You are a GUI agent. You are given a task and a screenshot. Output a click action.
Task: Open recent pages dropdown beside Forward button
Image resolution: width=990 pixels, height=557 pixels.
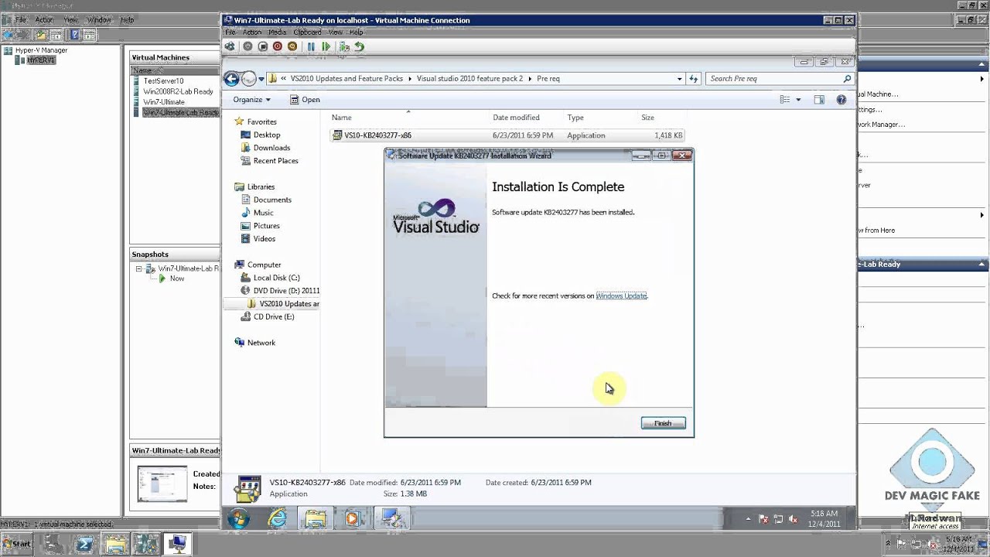[262, 78]
